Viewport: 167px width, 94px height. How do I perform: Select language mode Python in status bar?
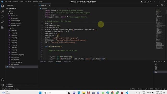157,89
